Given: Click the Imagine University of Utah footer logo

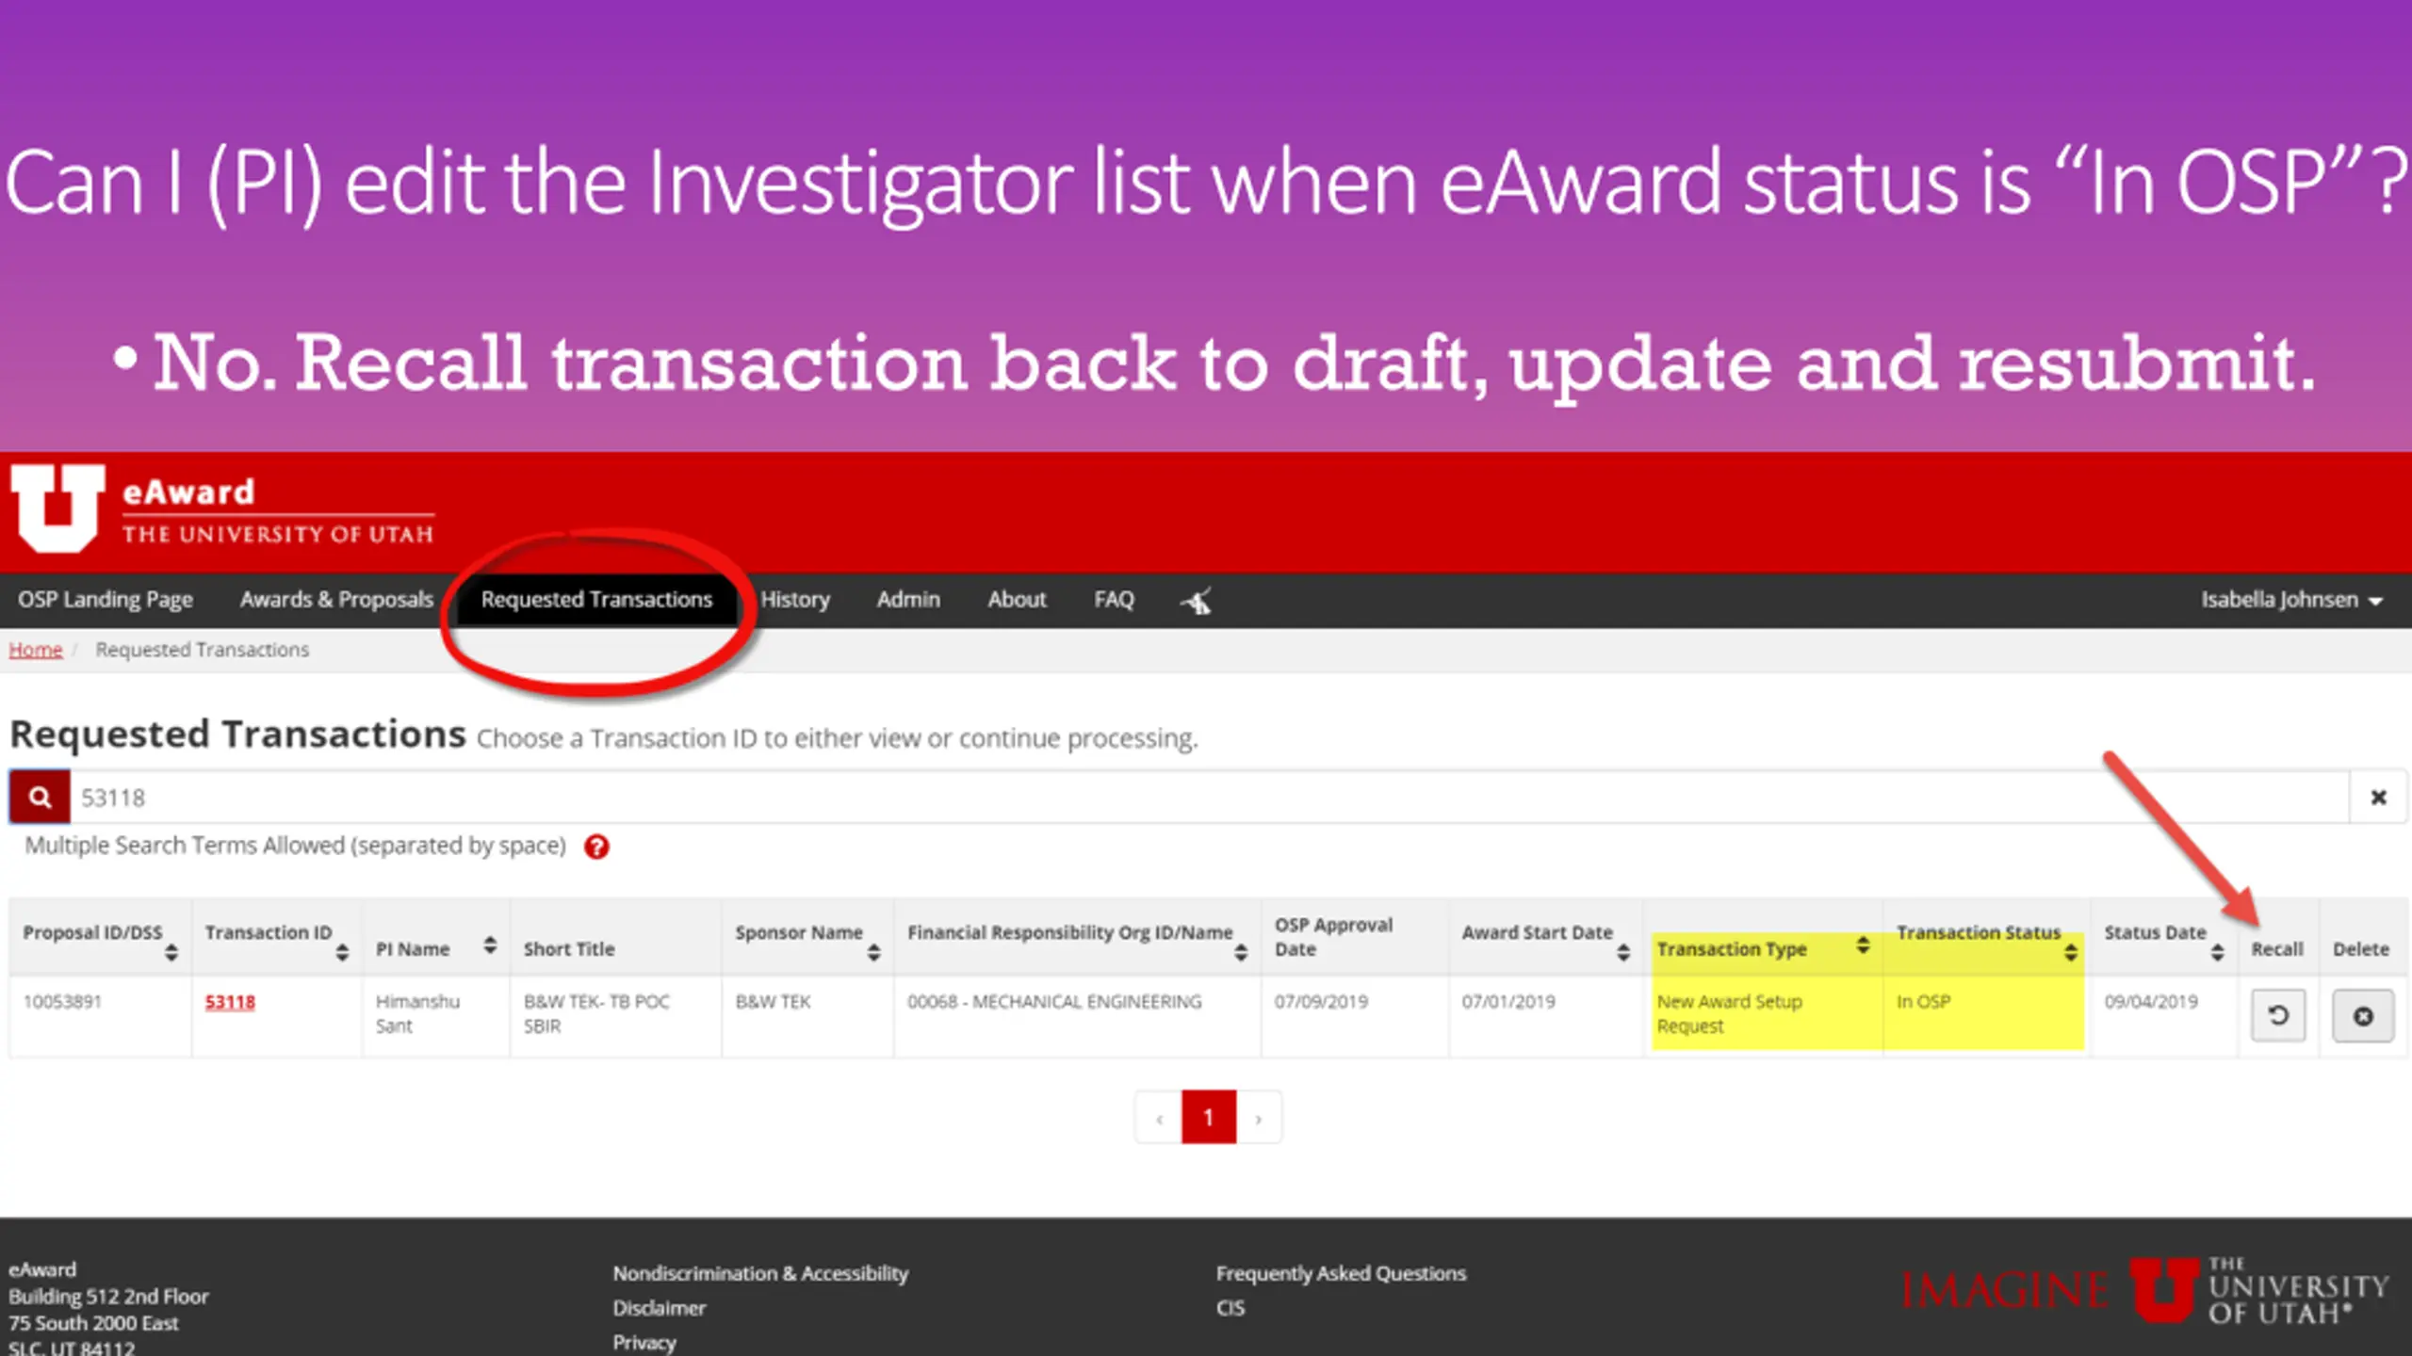Looking at the screenshot, I should click(2144, 1291).
